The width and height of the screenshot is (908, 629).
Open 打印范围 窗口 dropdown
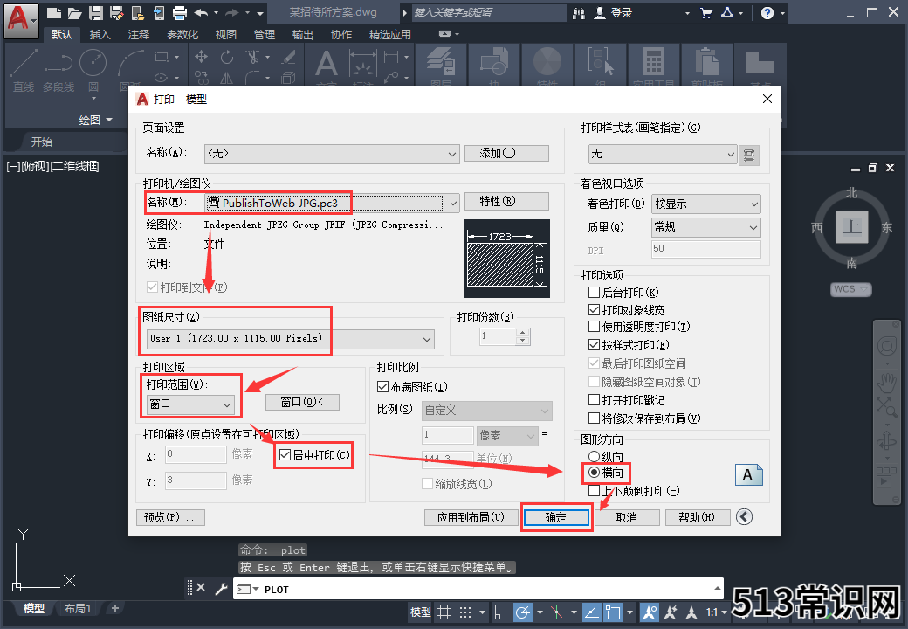click(190, 404)
